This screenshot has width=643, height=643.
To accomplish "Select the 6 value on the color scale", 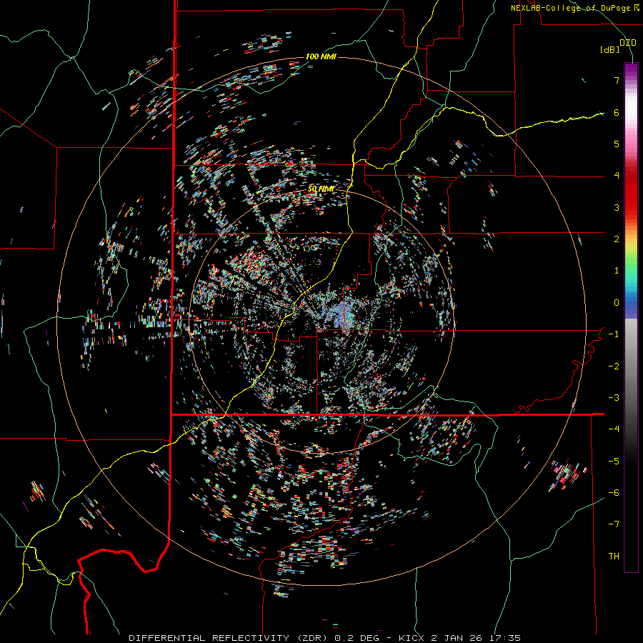I will click(617, 112).
